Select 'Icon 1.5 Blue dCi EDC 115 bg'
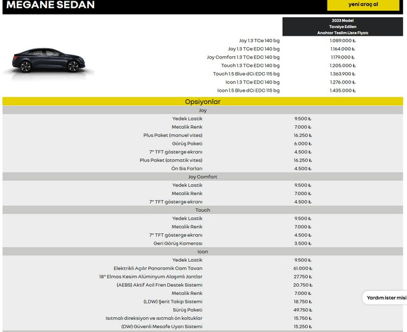Image resolution: width=407 pixels, height=332 pixels. click(249, 90)
